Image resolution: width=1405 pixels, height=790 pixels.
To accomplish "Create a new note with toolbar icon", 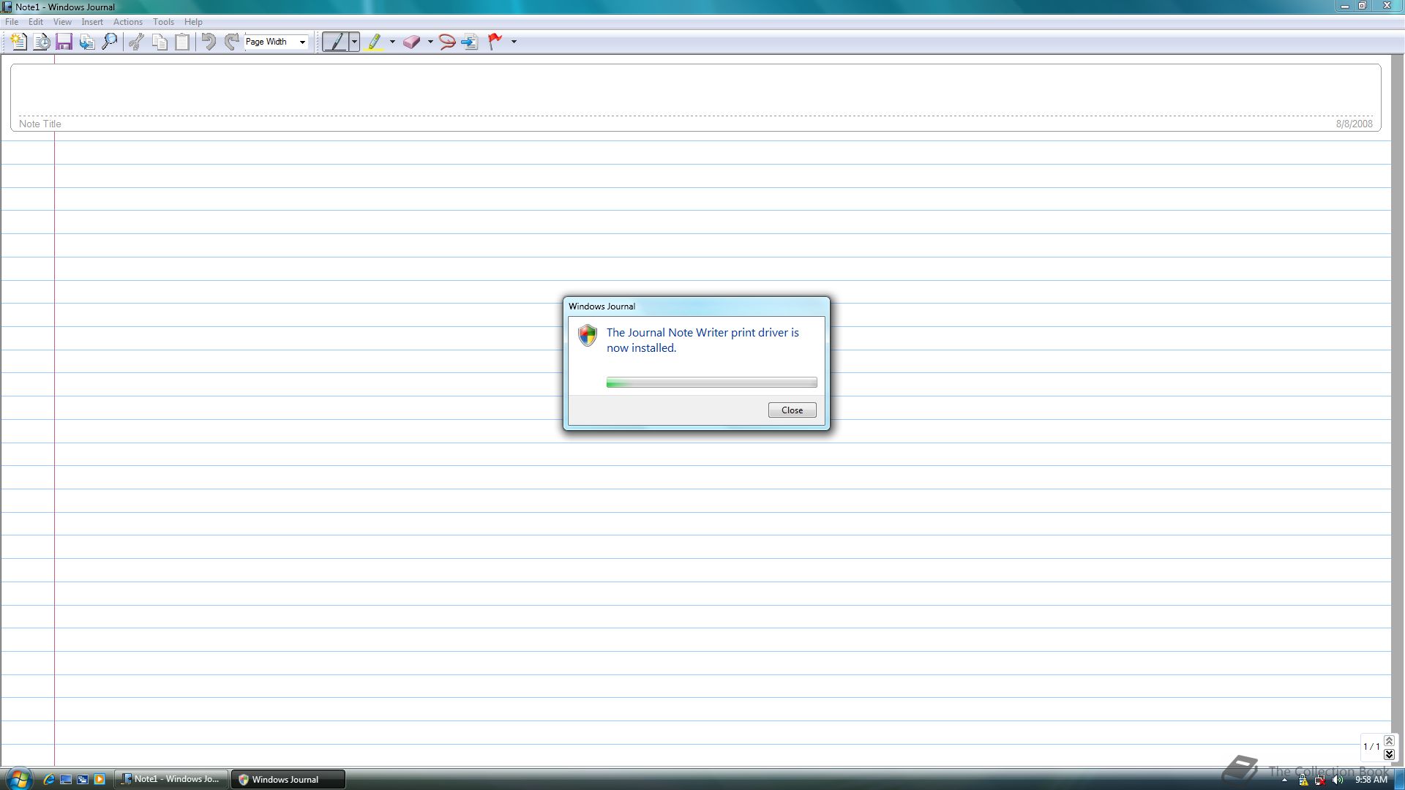I will 18,42.
